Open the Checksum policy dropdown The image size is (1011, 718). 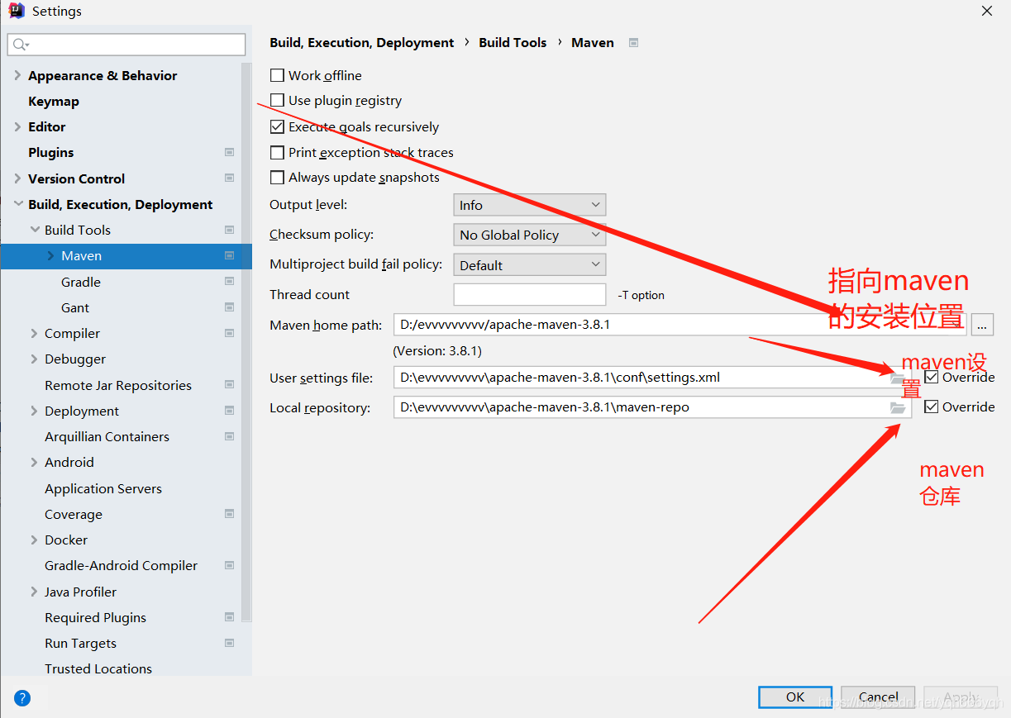(x=529, y=235)
